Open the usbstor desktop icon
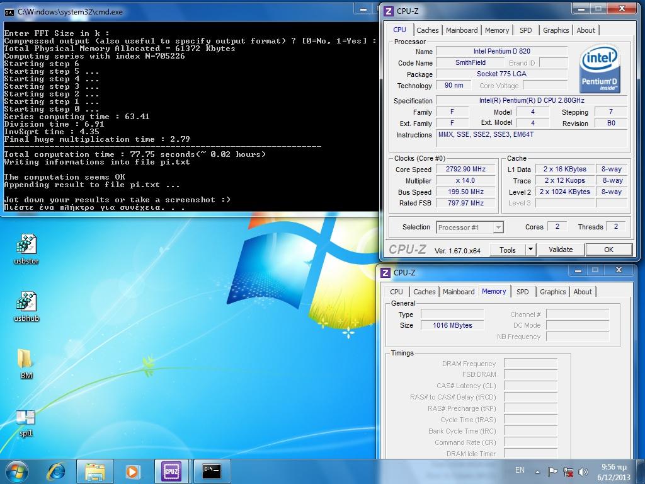Viewport: 645px width, 484px height. pyautogui.click(x=26, y=248)
